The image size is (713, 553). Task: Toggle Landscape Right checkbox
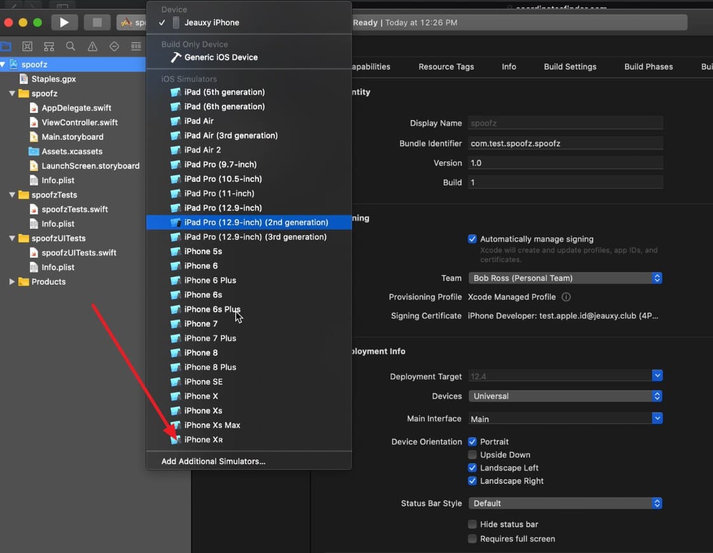[x=472, y=481]
